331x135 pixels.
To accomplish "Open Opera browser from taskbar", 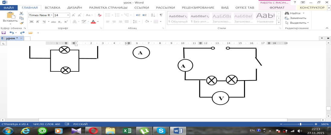I will pos(93,131).
